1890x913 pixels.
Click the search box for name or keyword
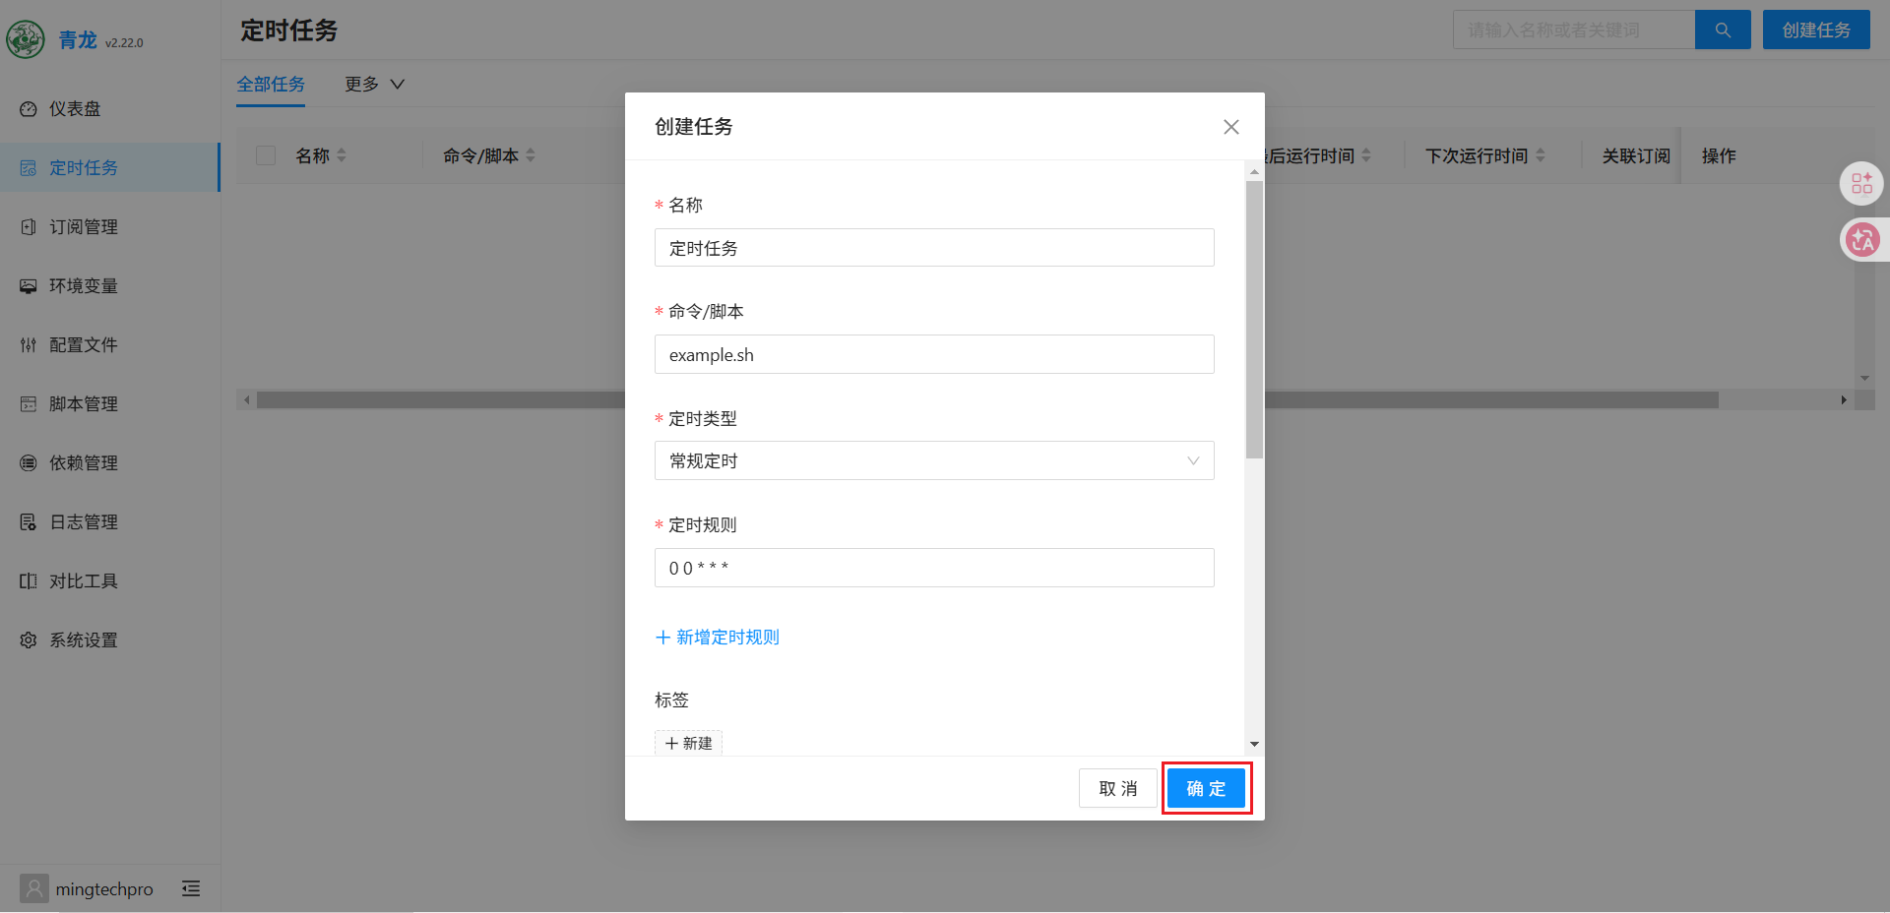[x=1574, y=30]
